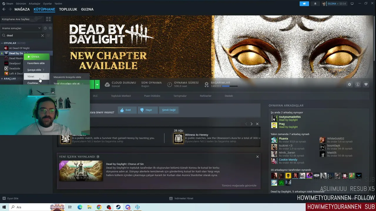Viewport: 376px width, 211px height.
Task: Switch library to grid collections view
Action: (48, 19)
